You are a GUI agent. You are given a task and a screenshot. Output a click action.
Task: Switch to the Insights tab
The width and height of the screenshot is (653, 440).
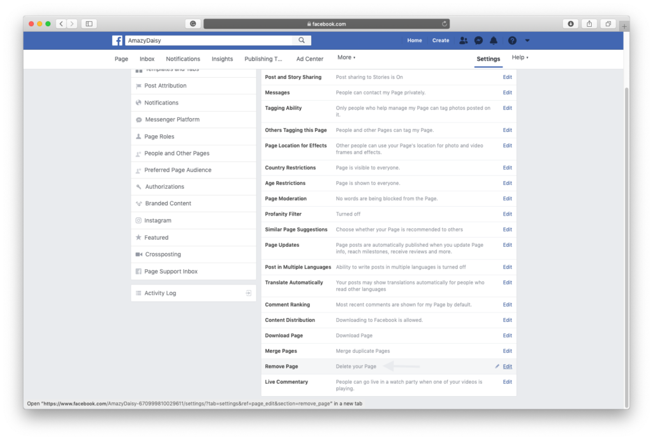pos(222,59)
